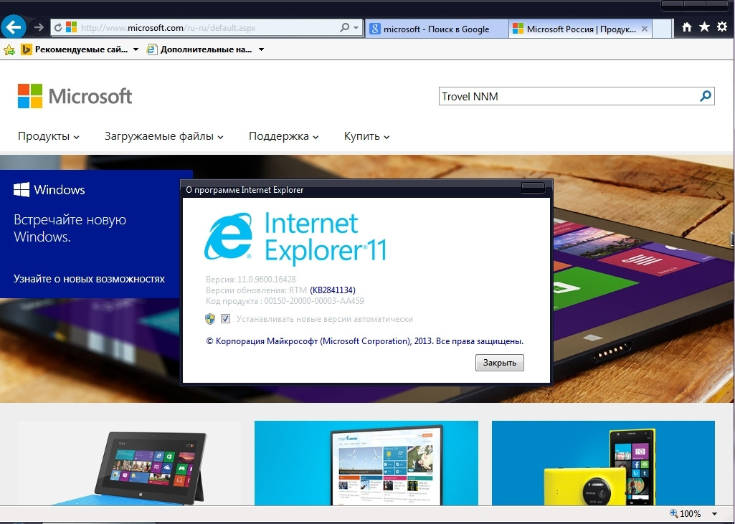Close the Microsoft Россия tab
The image size is (735, 524).
point(645,29)
